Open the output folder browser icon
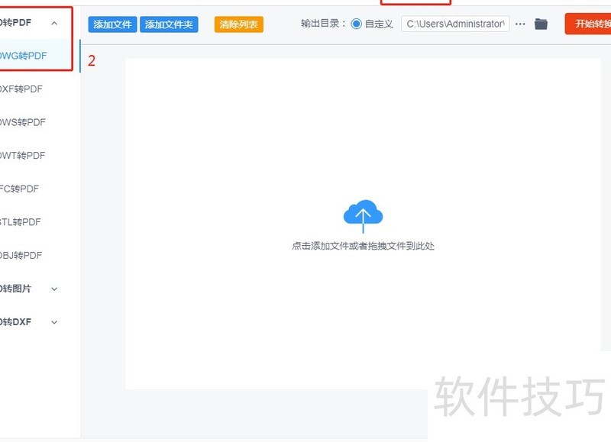This screenshot has height=442, width=611. coord(541,24)
